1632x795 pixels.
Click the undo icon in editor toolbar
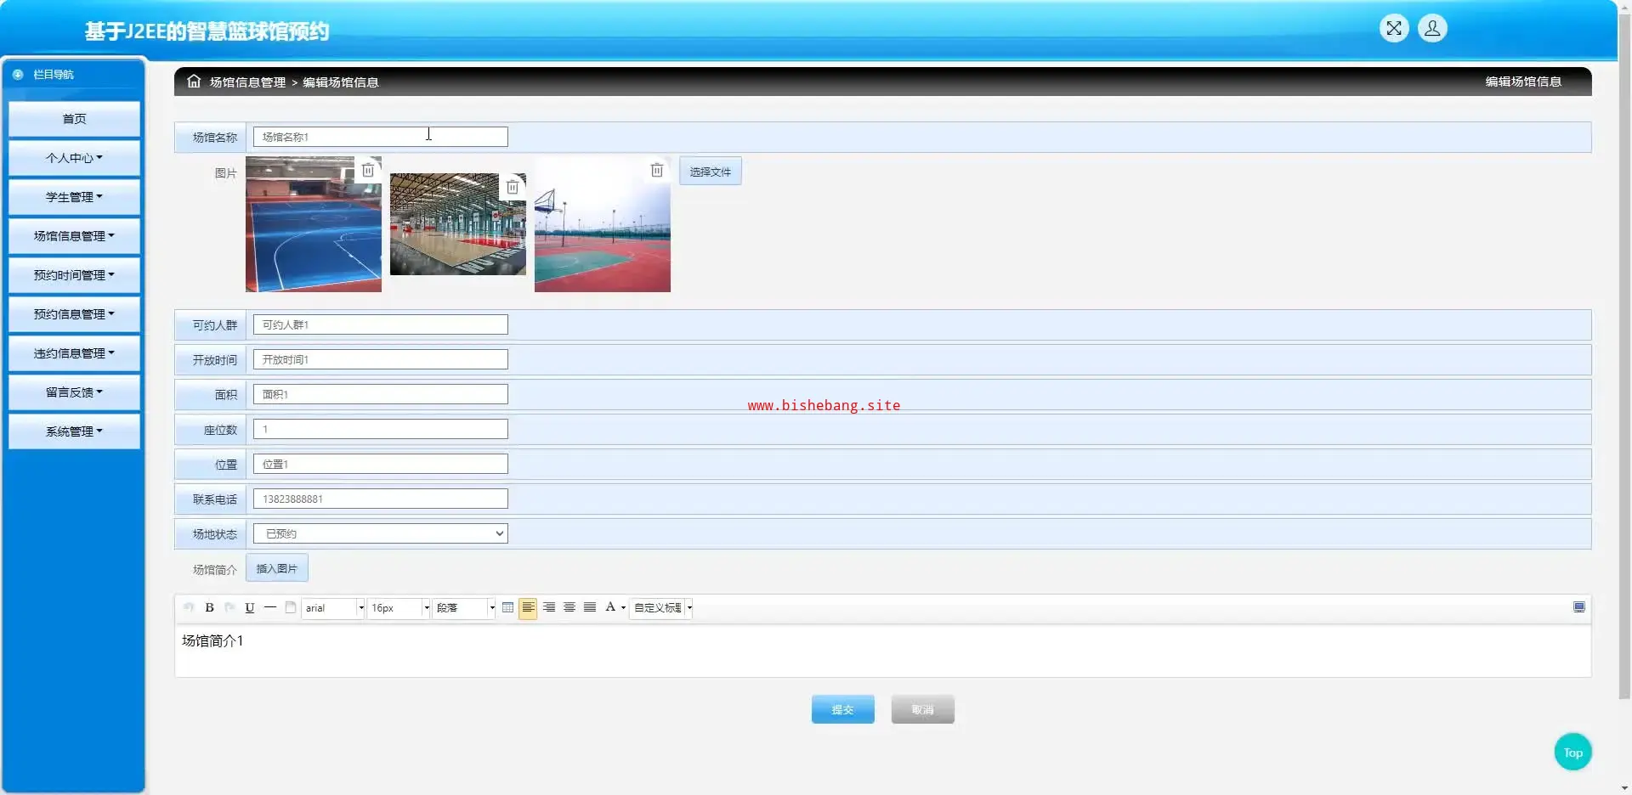[x=189, y=607]
